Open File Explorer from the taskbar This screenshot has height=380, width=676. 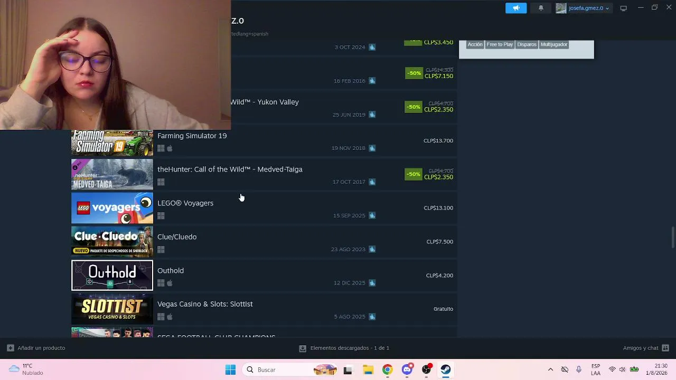pos(368,370)
